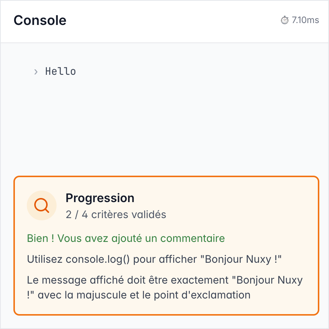The height and width of the screenshot is (329, 329).
Task: Switch to the Console tab
Action: [x=40, y=20]
